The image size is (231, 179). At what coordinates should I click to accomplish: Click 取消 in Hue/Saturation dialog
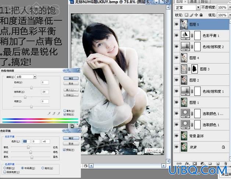(x=71, y=84)
